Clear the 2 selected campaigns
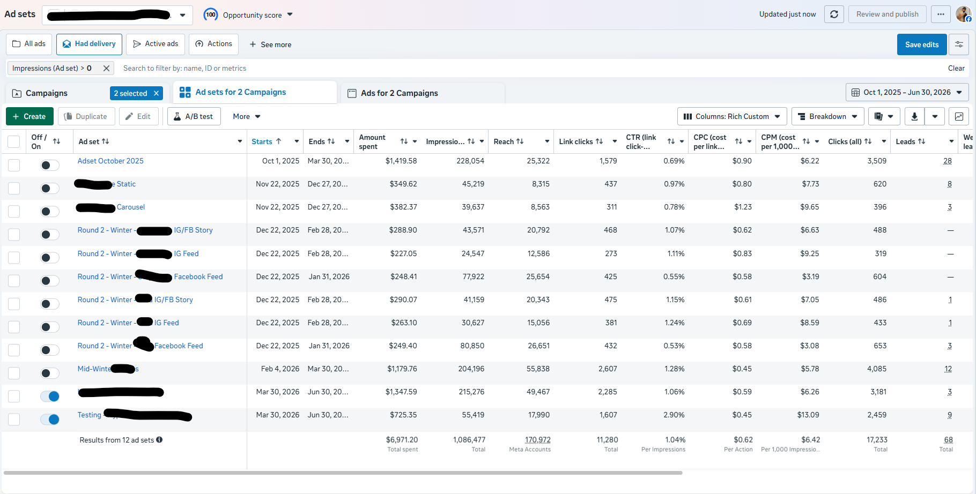The image size is (976, 494). point(156,93)
